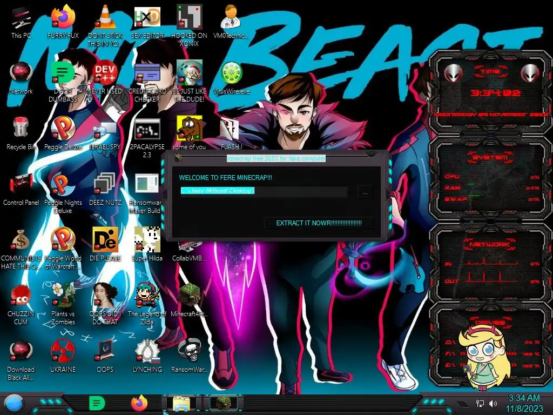Click EXTRACT IT NOWR button
Screen dimensions: 553x415
319,223
